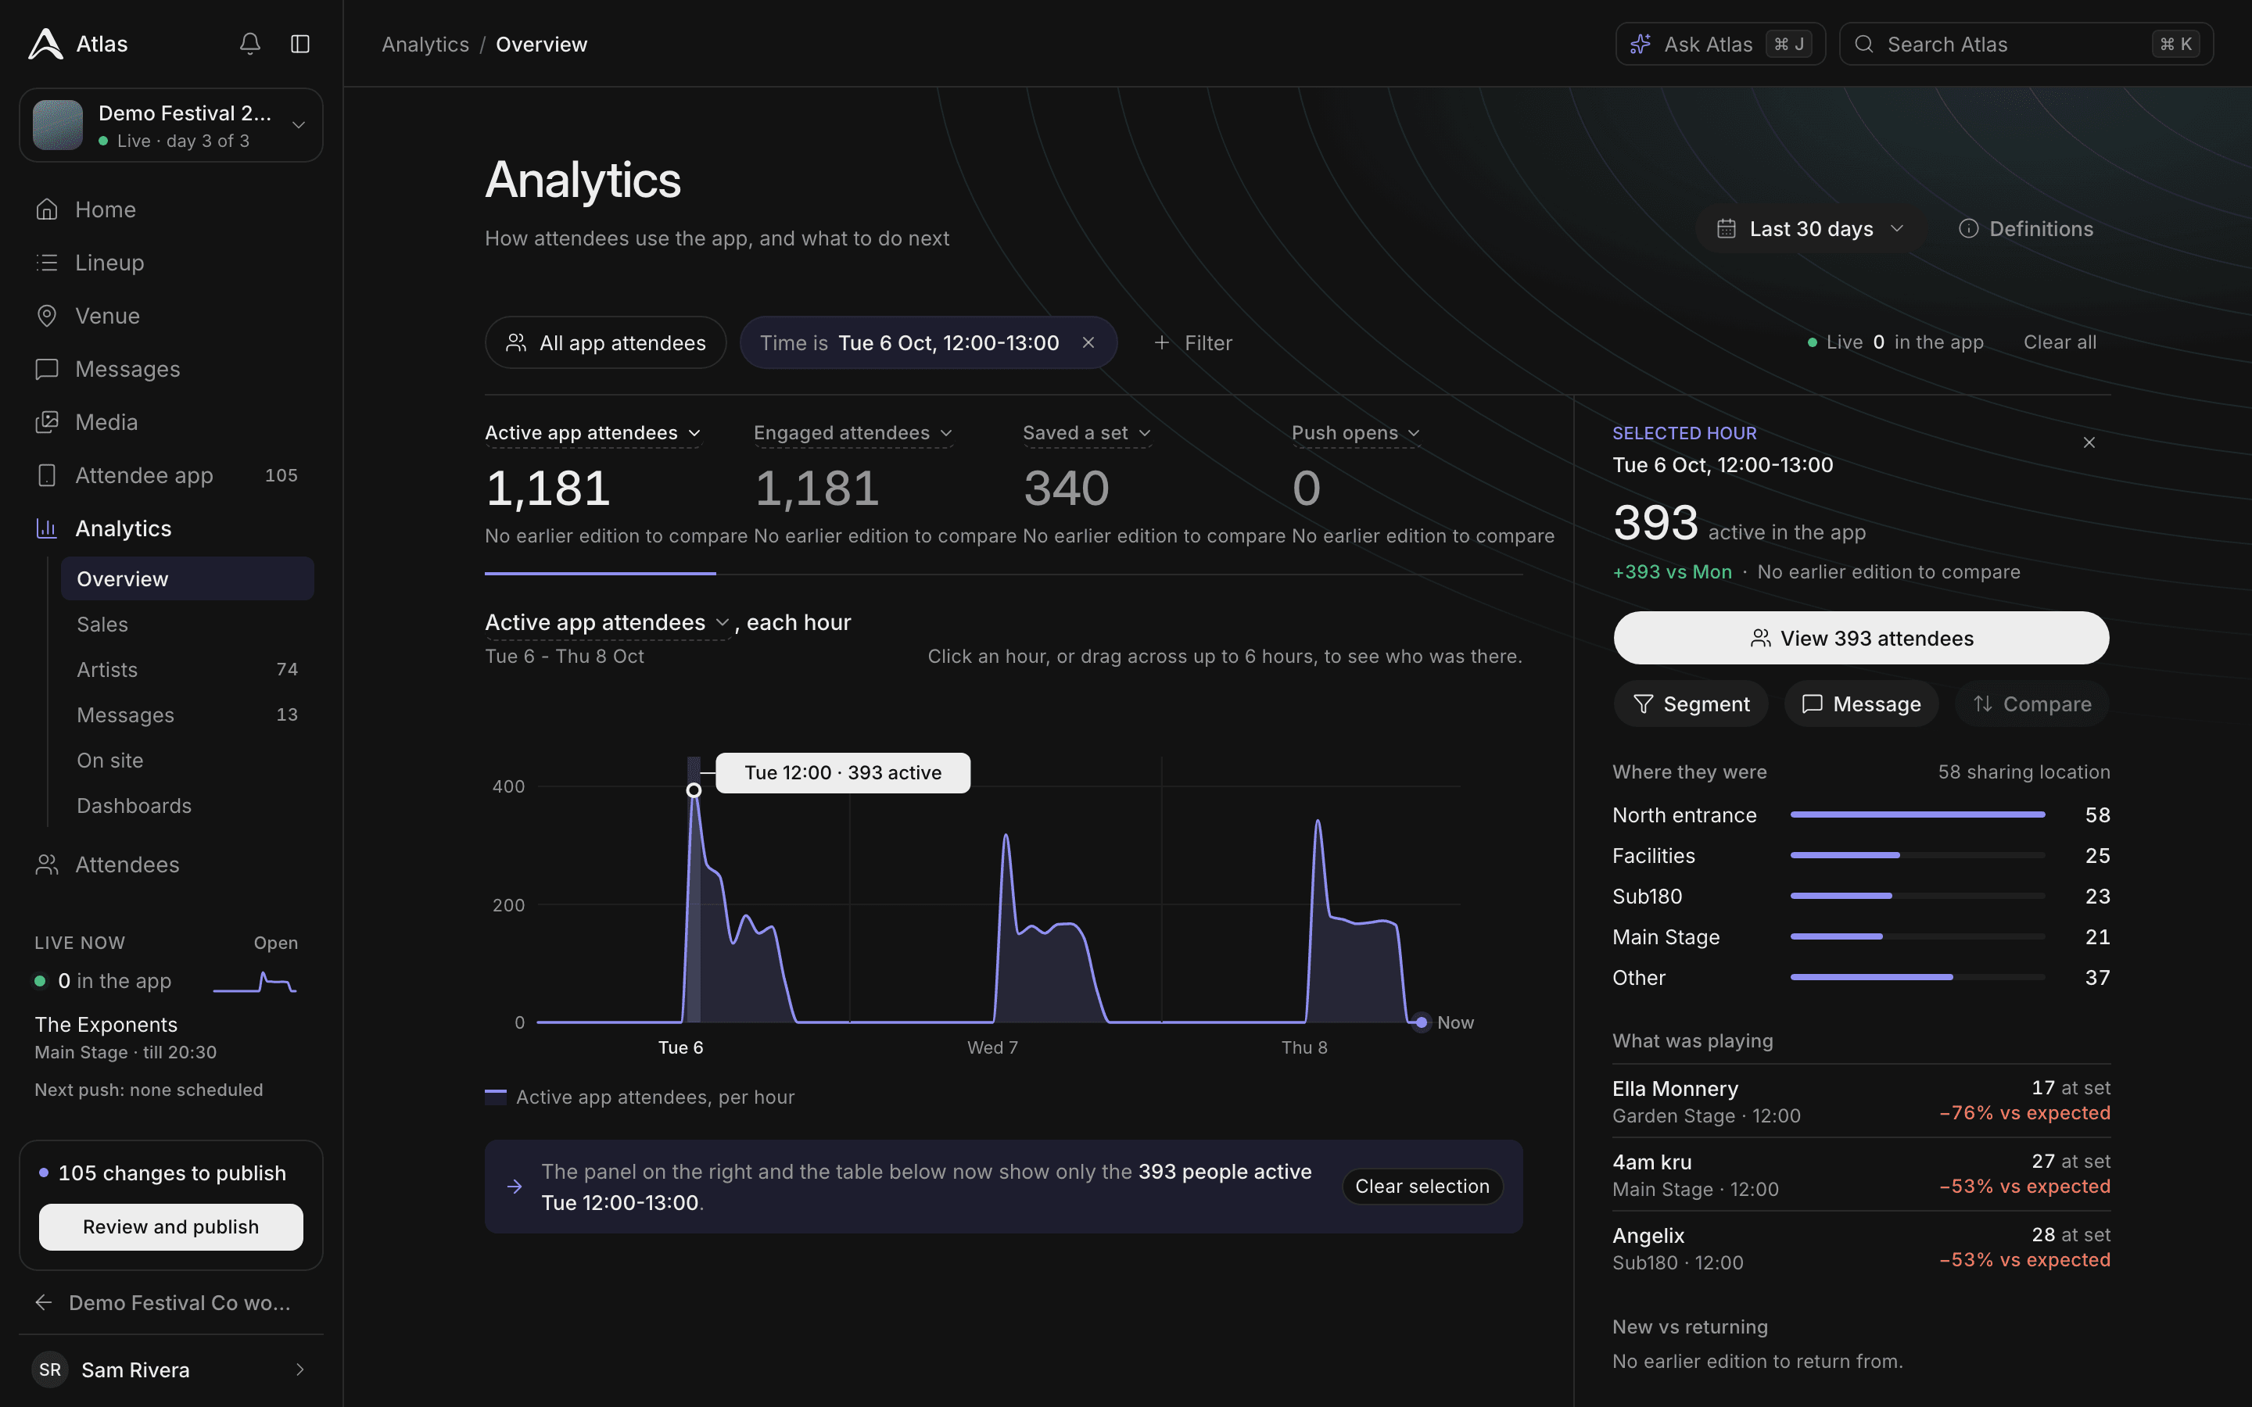Click View 393 attendees
This screenshot has width=2252, height=1407.
(1861, 637)
